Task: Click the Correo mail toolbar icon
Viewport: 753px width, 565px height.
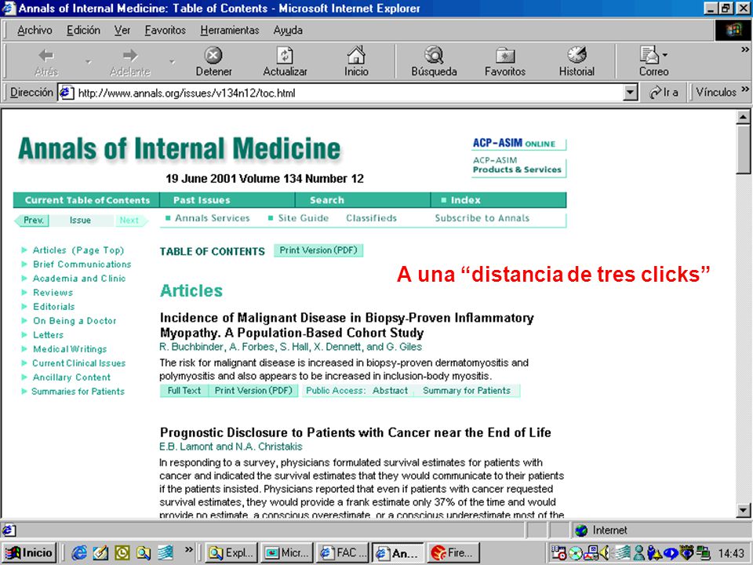Action: (649, 56)
